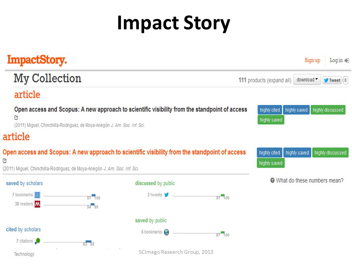This screenshot has width=352, height=264.
Task: Click the Tweet button
Action: point(332,80)
